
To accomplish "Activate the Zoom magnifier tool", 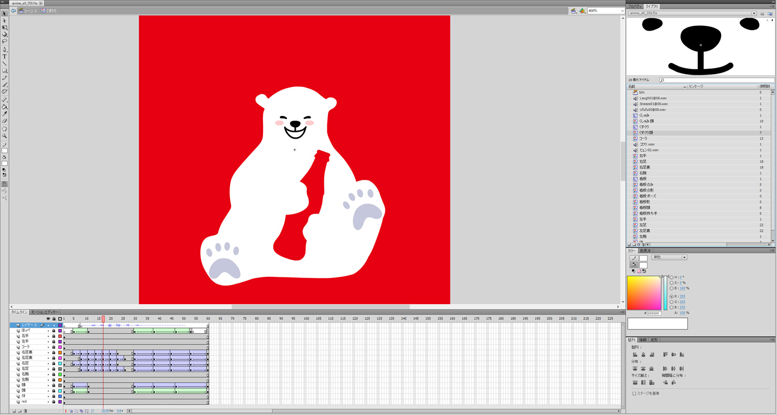I will (x=5, y=136).
